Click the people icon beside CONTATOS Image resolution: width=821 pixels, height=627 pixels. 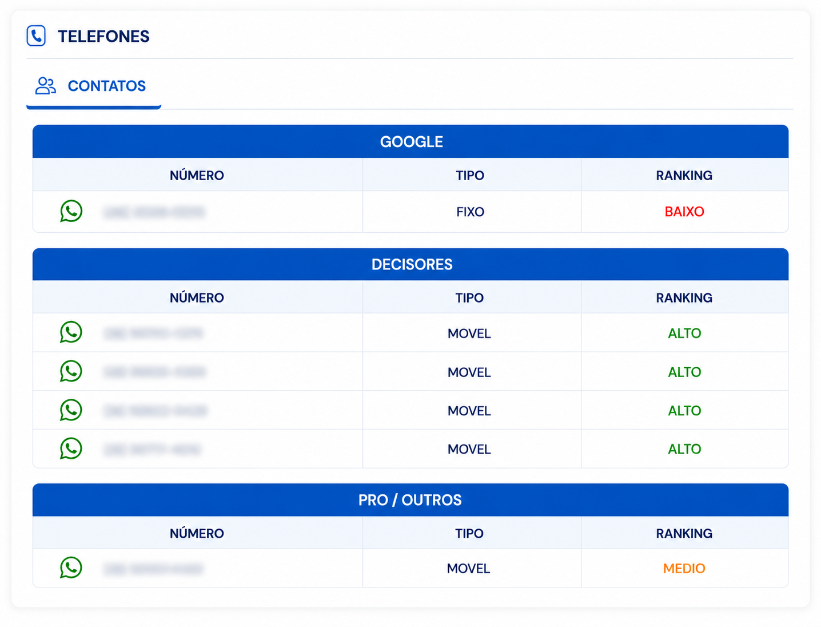46,86
